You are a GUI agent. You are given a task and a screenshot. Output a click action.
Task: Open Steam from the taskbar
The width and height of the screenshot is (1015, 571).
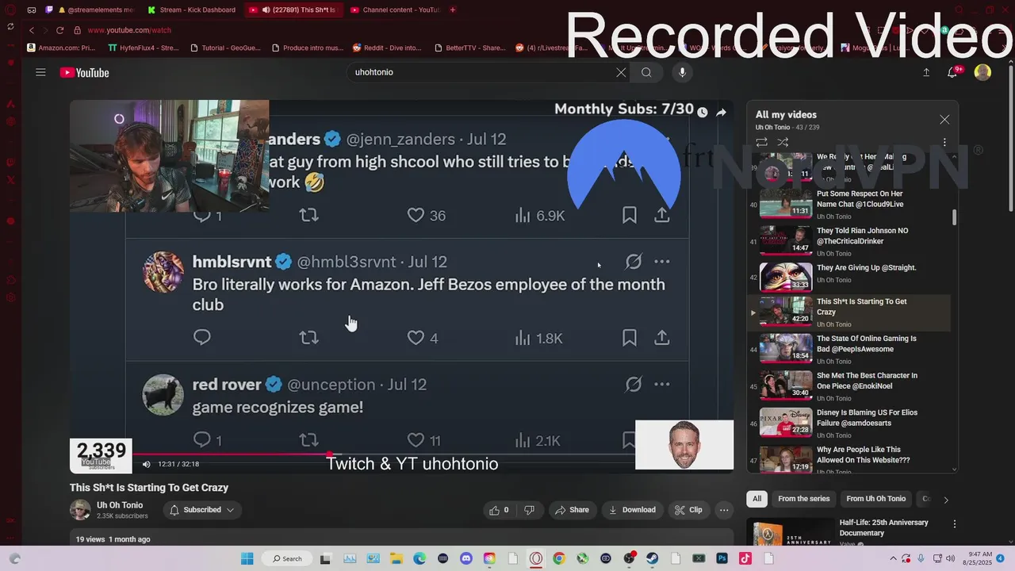653,558
